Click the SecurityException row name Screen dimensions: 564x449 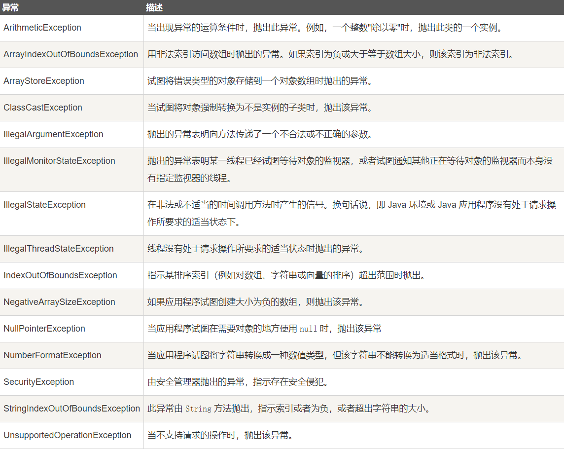point(38,382)
